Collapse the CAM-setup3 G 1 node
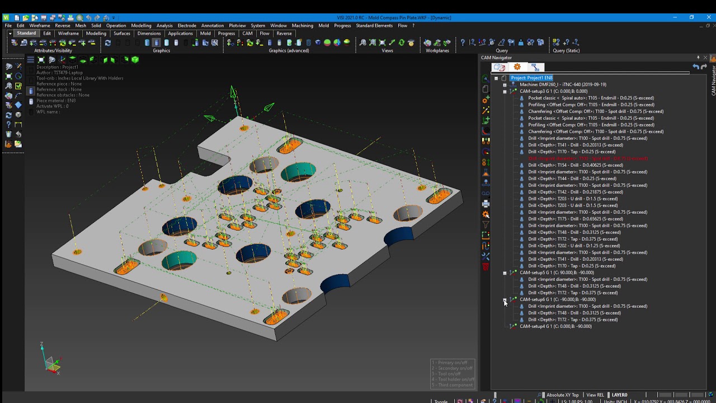The image size is (716, 403). [505, 91]
